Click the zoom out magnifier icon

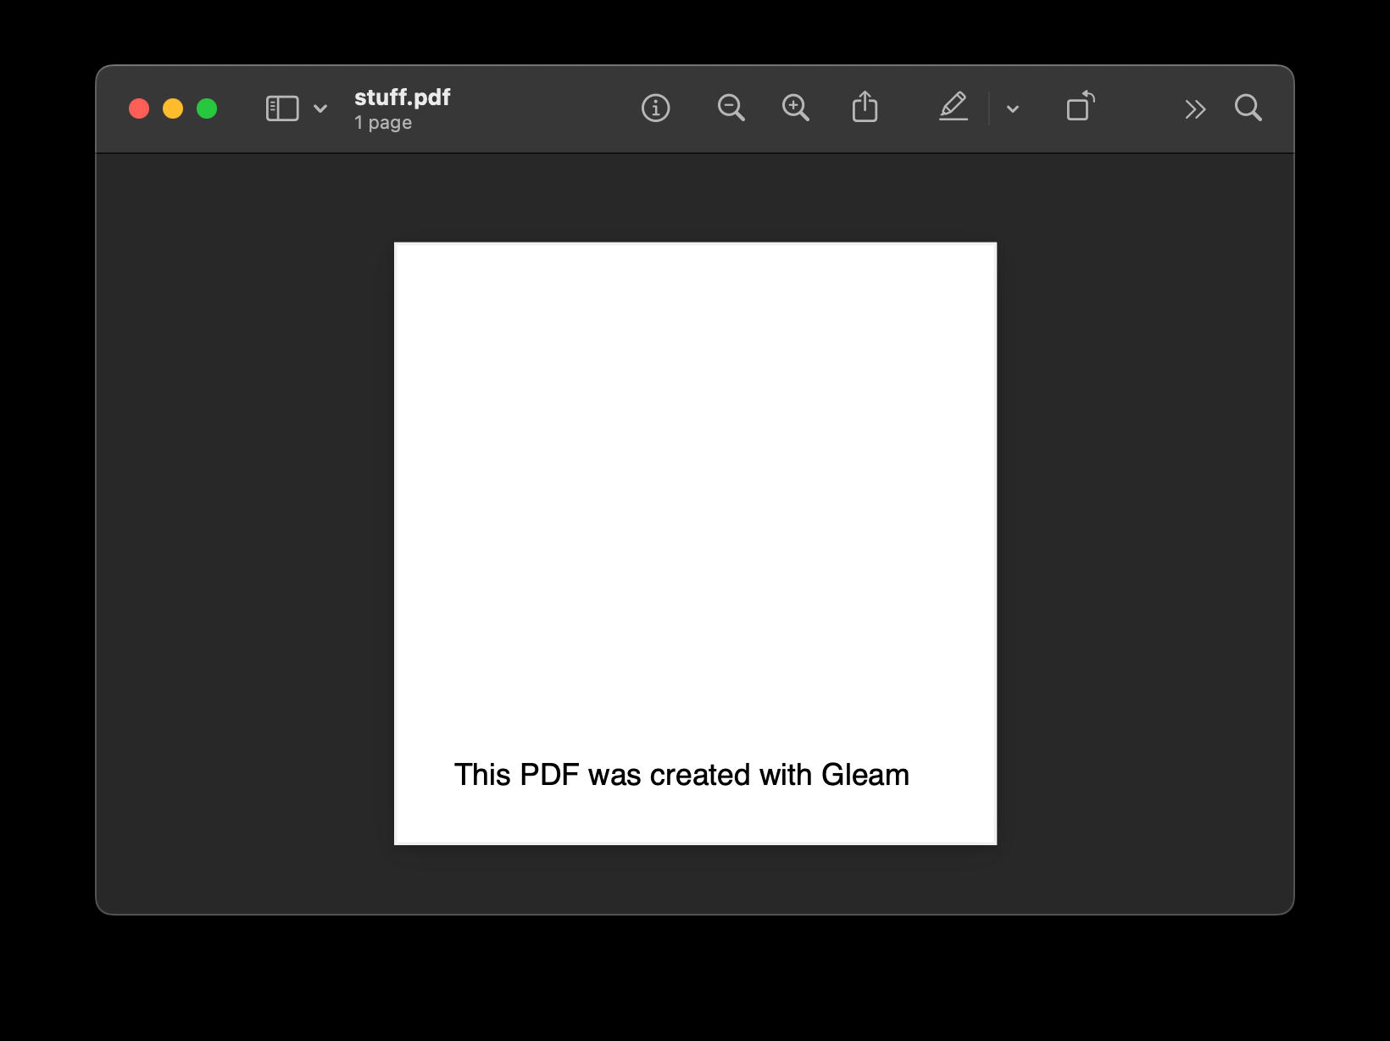point(731,109)
